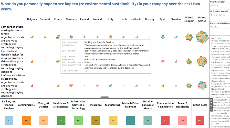Click the Insurance swatch showing 63

96,120
